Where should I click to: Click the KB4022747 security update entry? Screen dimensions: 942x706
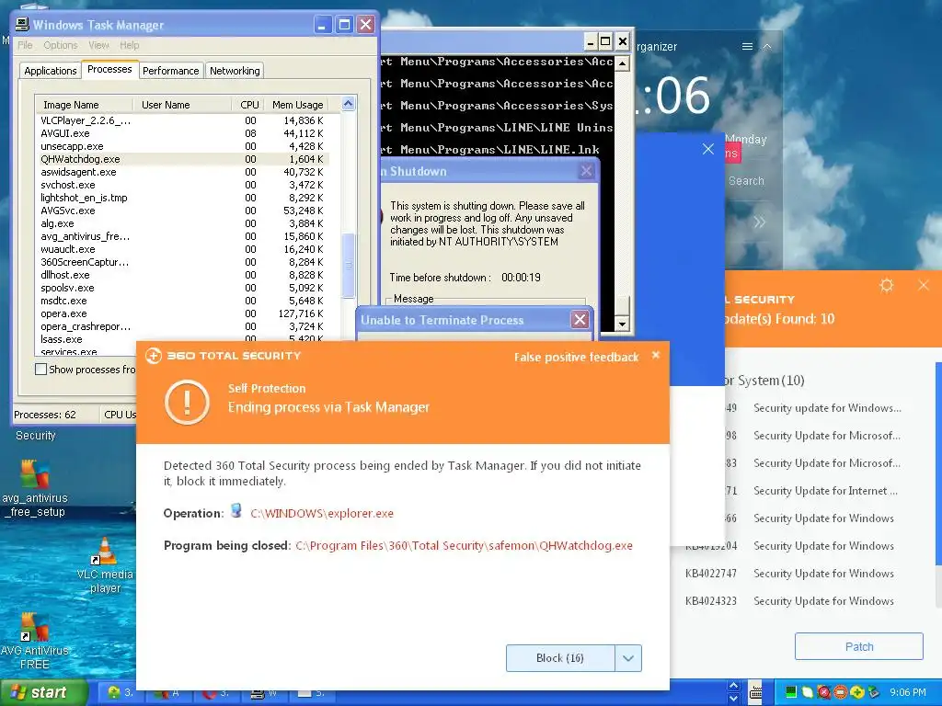[789, 574]
